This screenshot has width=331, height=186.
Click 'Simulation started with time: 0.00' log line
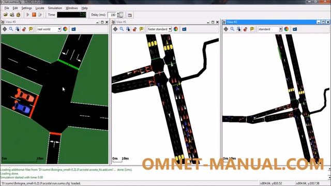tap(22, 177)
